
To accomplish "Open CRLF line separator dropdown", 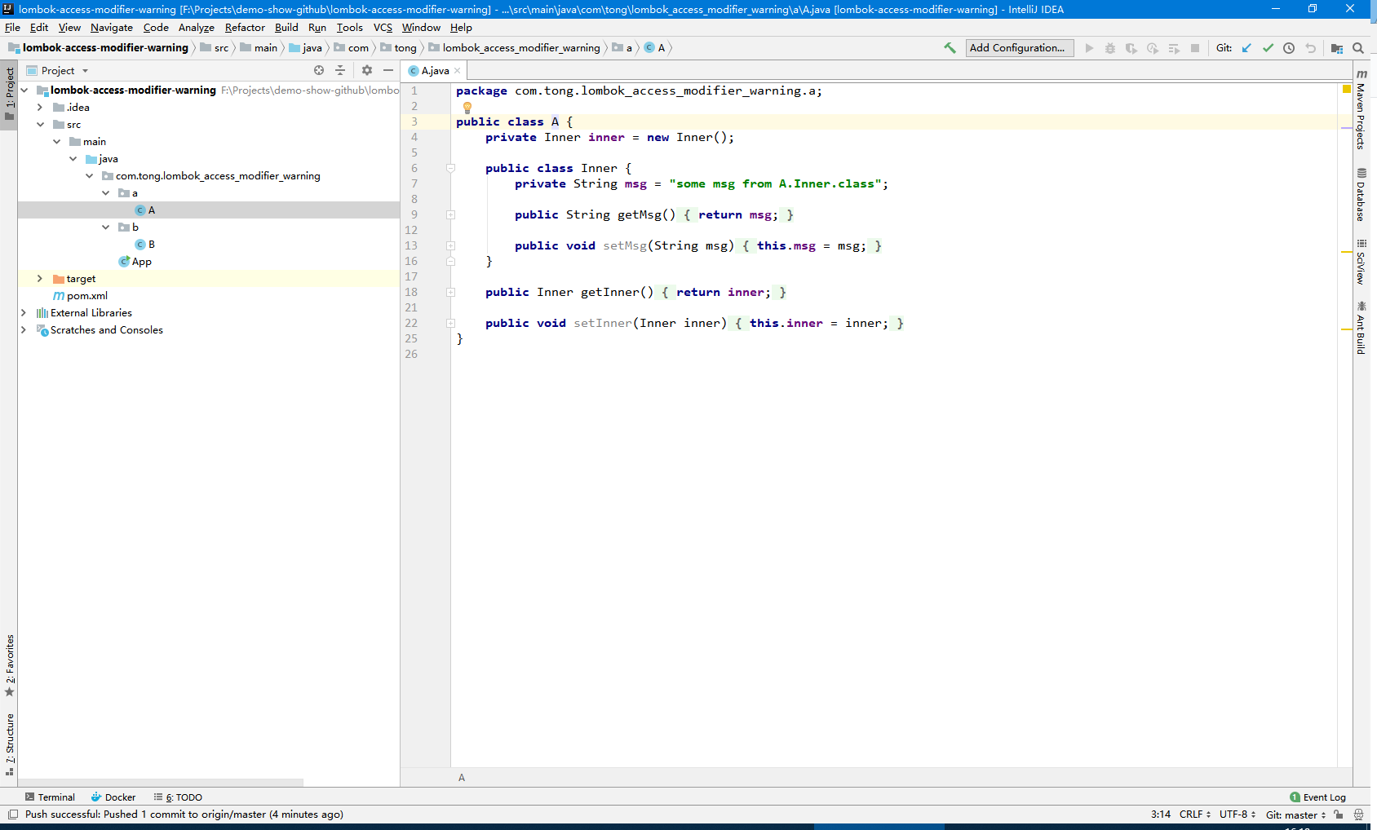I will [1195, 815].
